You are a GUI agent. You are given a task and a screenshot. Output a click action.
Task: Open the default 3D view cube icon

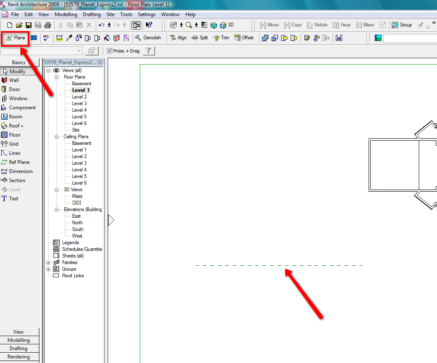coord(214,25)
